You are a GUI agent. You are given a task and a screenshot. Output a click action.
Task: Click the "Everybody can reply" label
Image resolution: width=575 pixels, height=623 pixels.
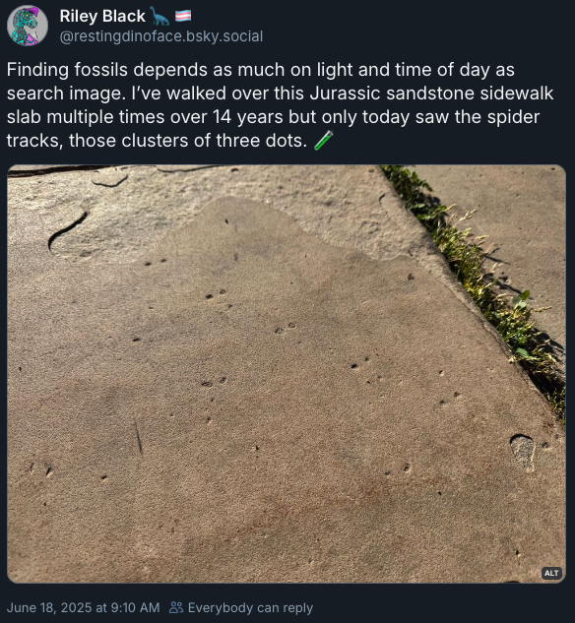[250, 607]
